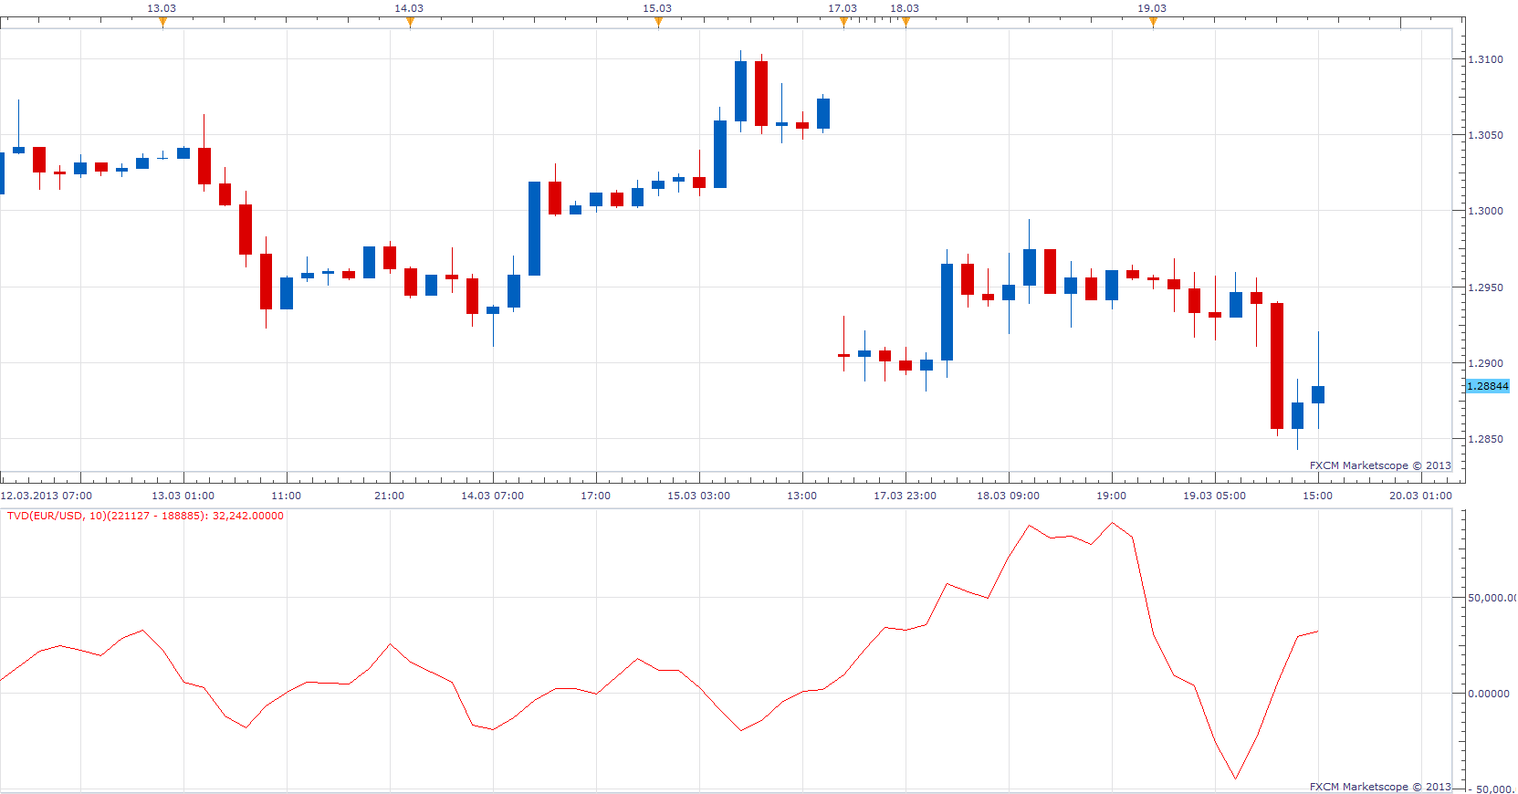Click the 1.3050 price axis label

point(1485,135)
